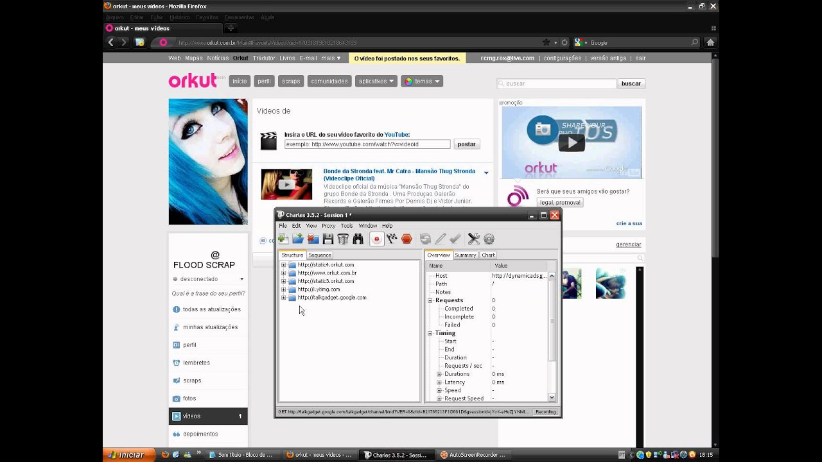This screenshot has height=462, width=822.
Task: Toggle breakpoints with the red hexagon icon
Action: (407, 239)
